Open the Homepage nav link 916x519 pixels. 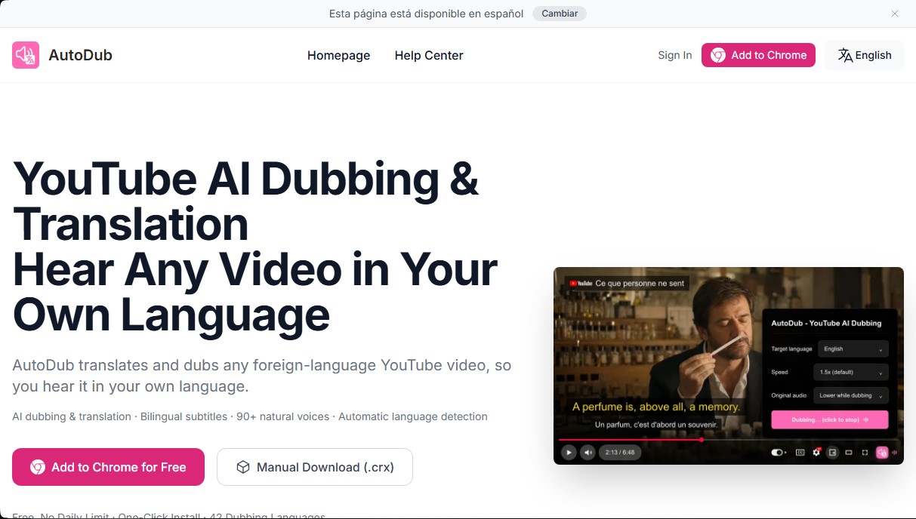click(x=338, y=55)
